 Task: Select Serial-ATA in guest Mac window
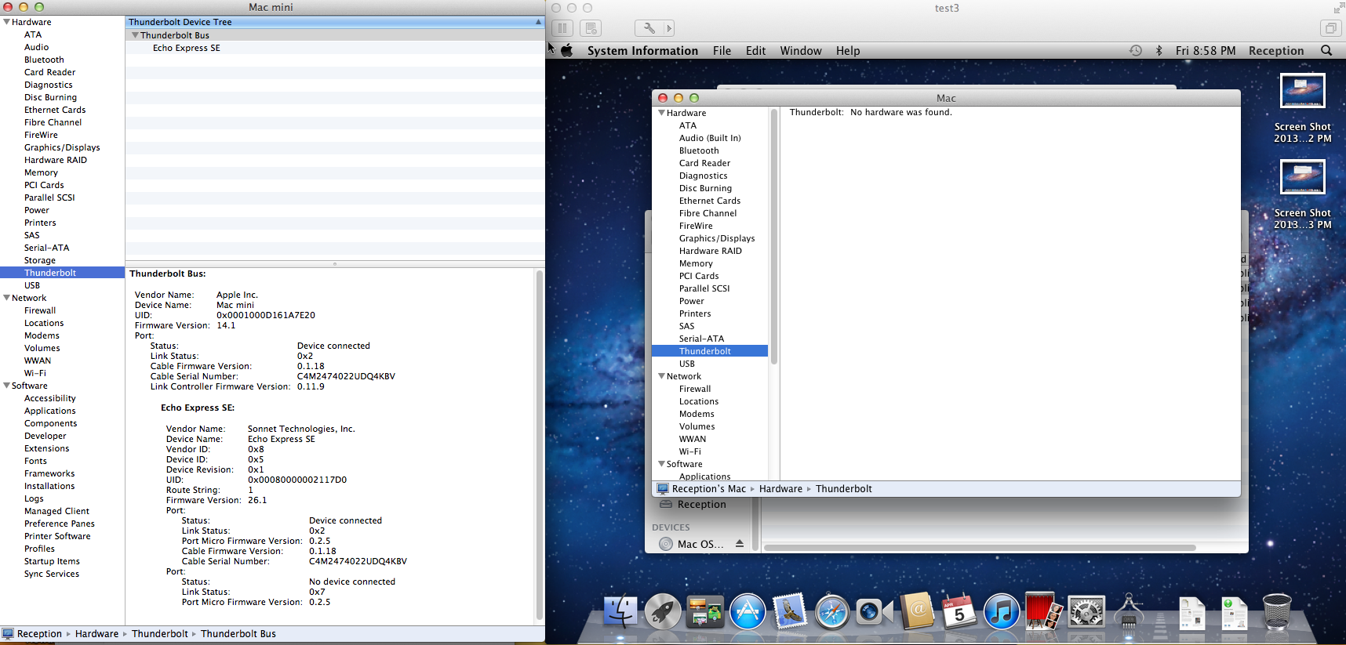pyautogui.click(x=702, y=339)
